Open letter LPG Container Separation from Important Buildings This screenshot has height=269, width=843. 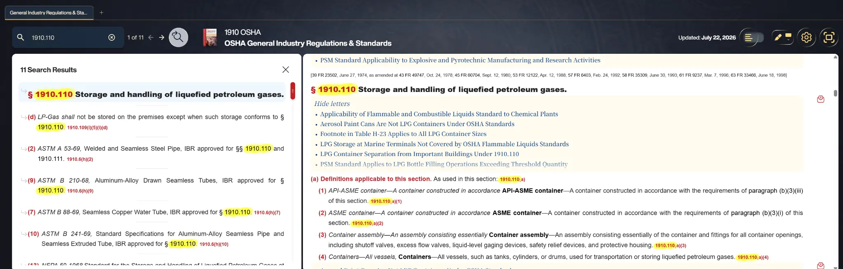coord(419,154)
